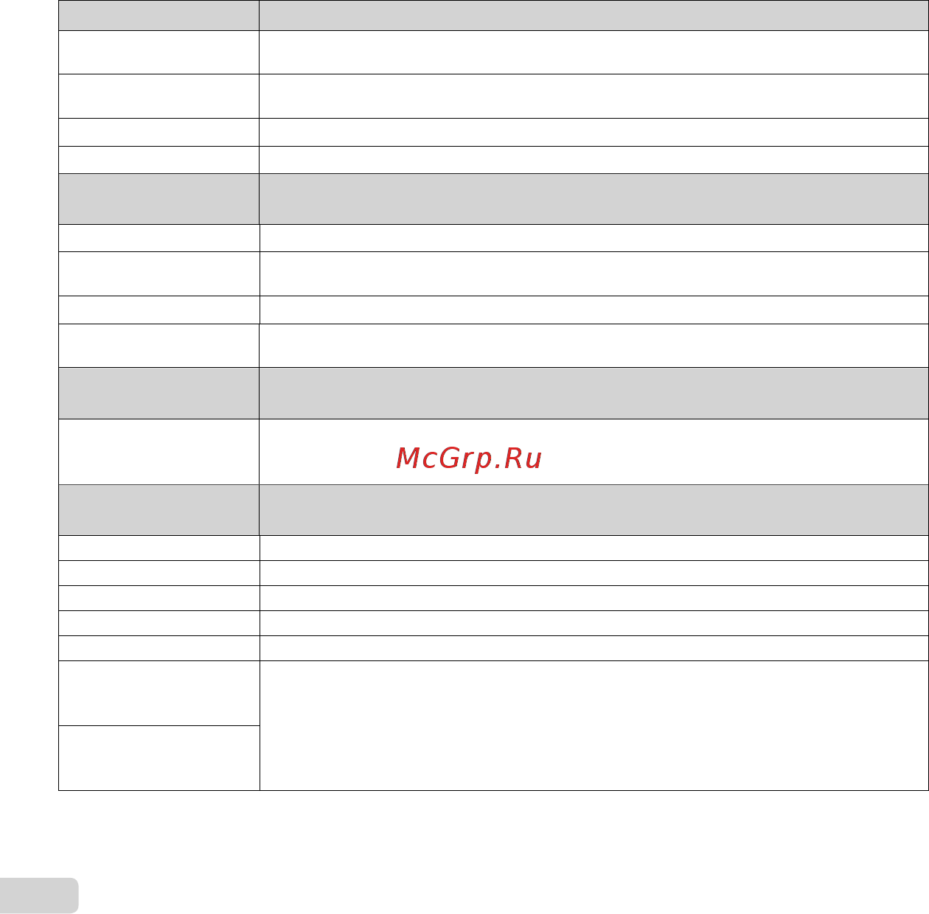Click the gray rounded page tab below the table
929x914 pixels.
point(39,896)
